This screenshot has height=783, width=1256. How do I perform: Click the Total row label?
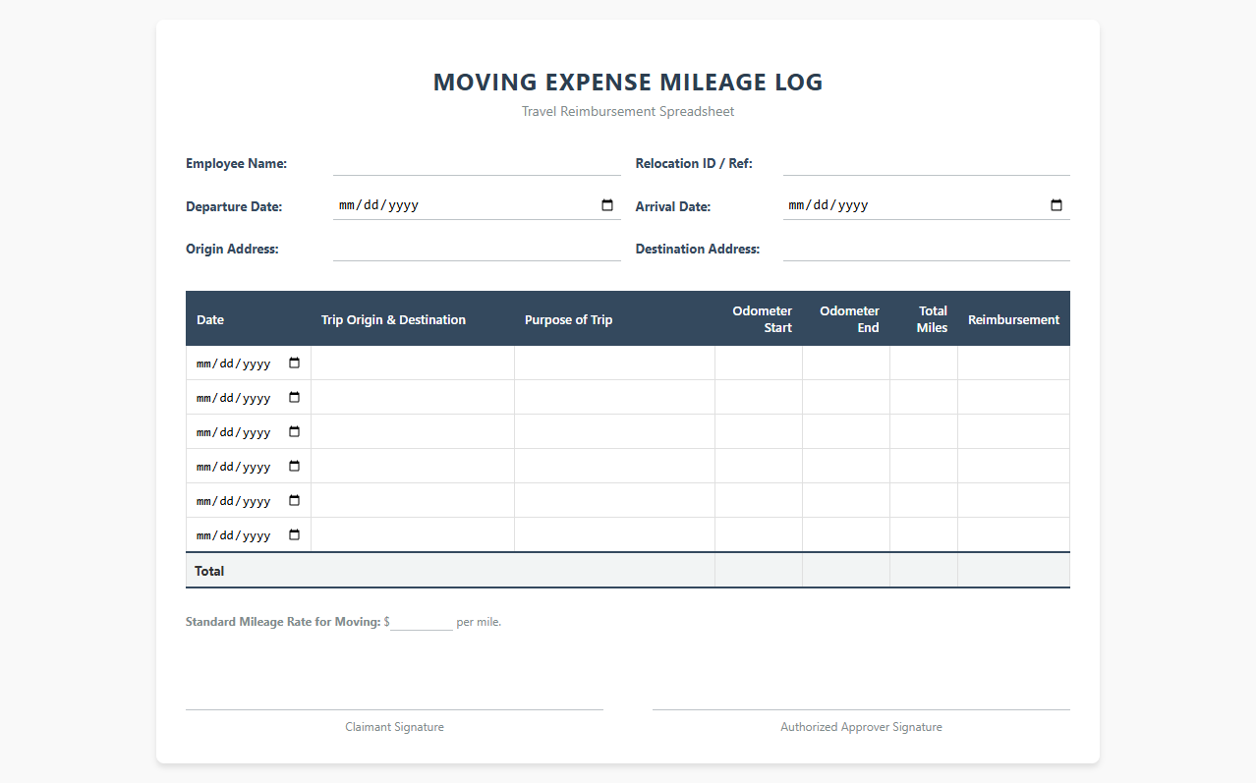pos(209,571)
